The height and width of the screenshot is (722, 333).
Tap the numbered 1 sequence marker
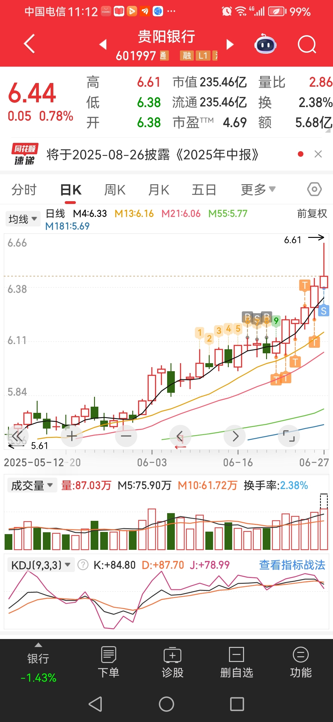click(199, 333)
